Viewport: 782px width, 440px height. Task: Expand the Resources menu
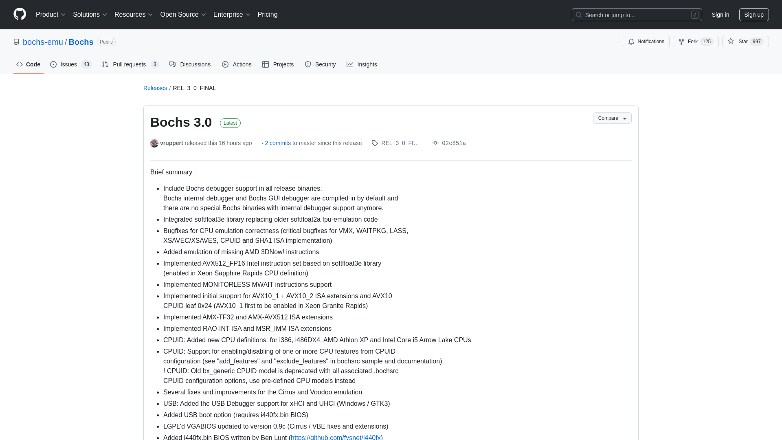pyautogui.click(x=133, y=15)
